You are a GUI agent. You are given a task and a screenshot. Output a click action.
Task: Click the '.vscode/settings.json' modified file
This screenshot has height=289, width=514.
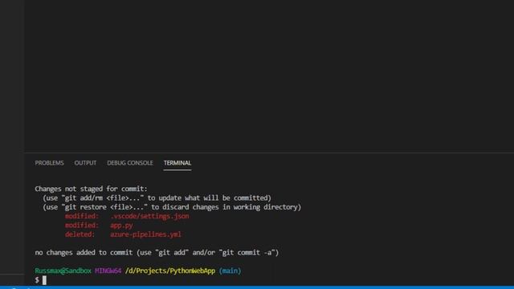pos(149,216)
